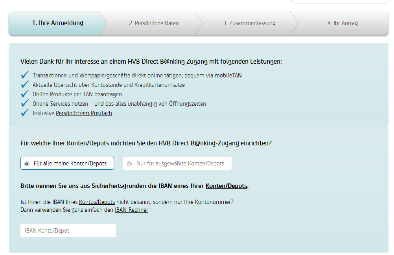The width and height of the screenshot is (394, 255).
Task: Click checkmark icon beside Inklusive Persönlichem Postfach
Action: 25,112
